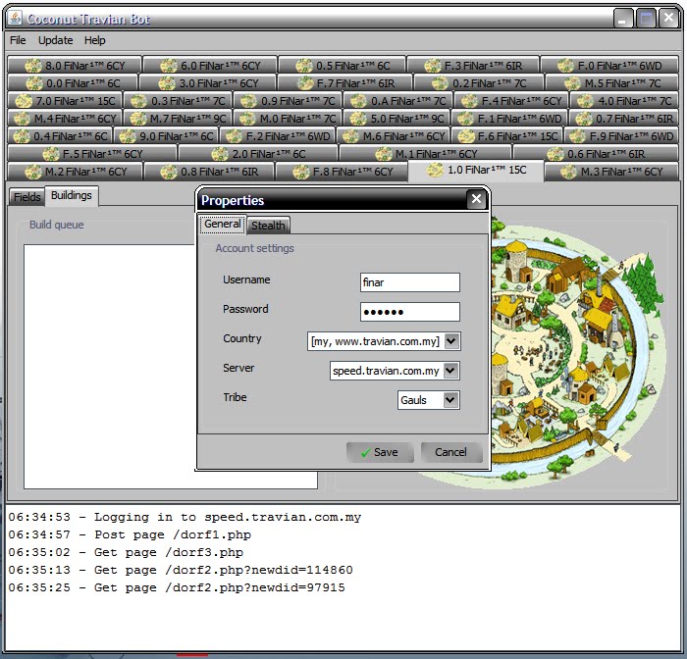Click the F.4 FiNar 6CY village icon
The image size is (687, 659).
click(x=469, y=101)
